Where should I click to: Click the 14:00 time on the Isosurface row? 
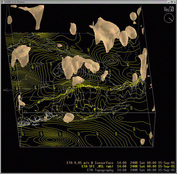click(122, 163)
